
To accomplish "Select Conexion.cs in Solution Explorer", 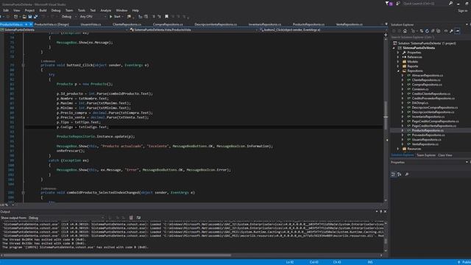I will pyautogui.click(x=419, y=89).
